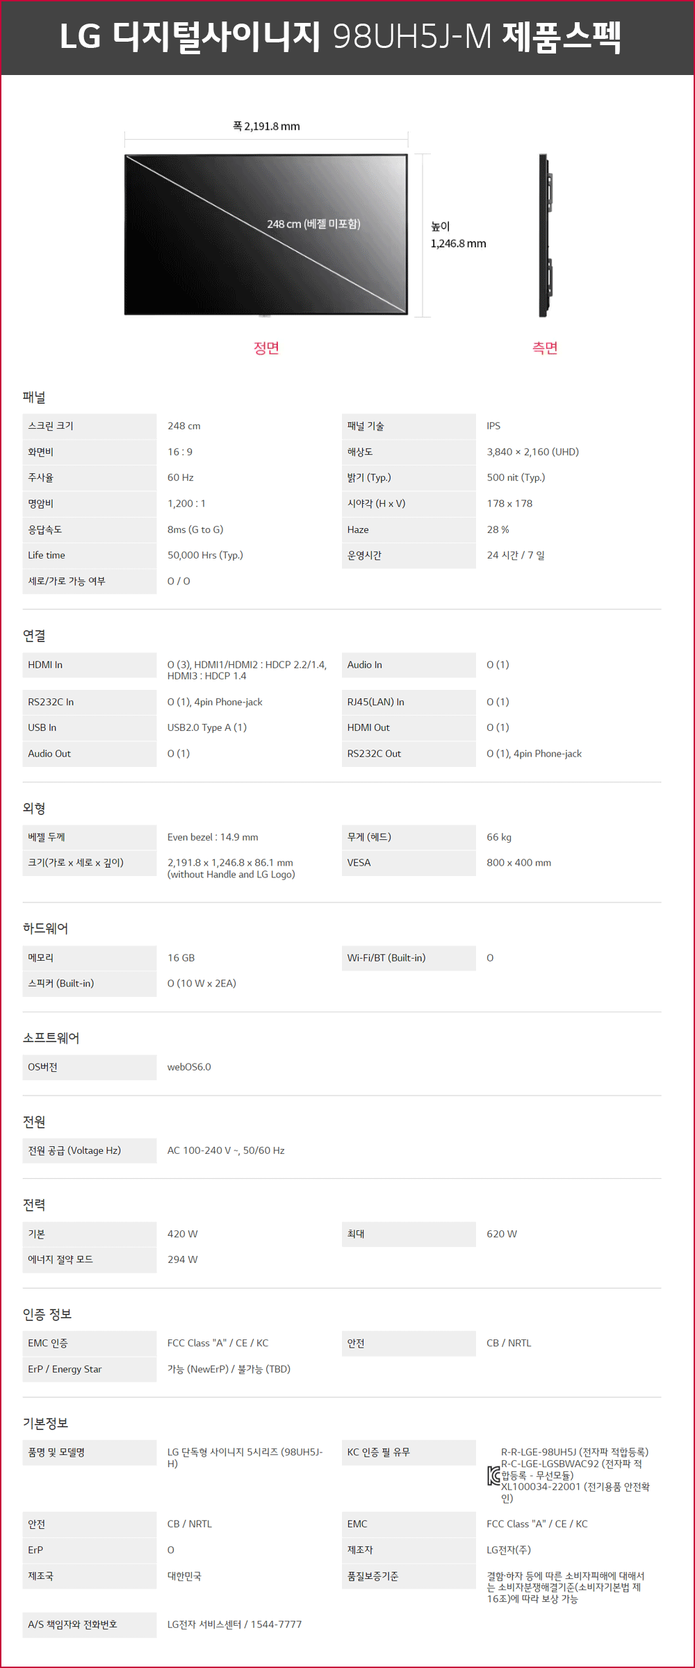Click the RS232C In value 4pin Phone-jack

pos(215,702)
